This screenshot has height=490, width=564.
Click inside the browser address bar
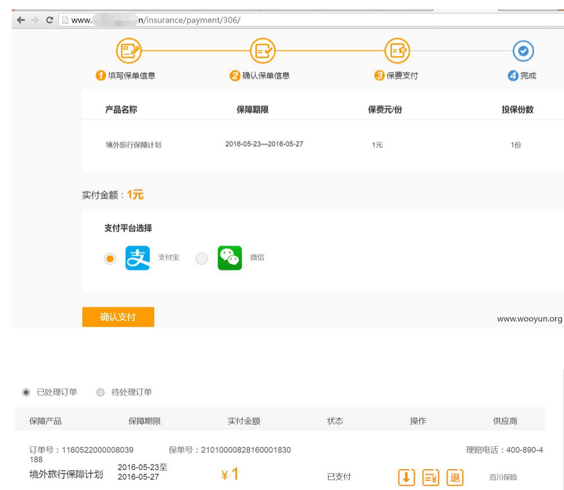(198, 20)
